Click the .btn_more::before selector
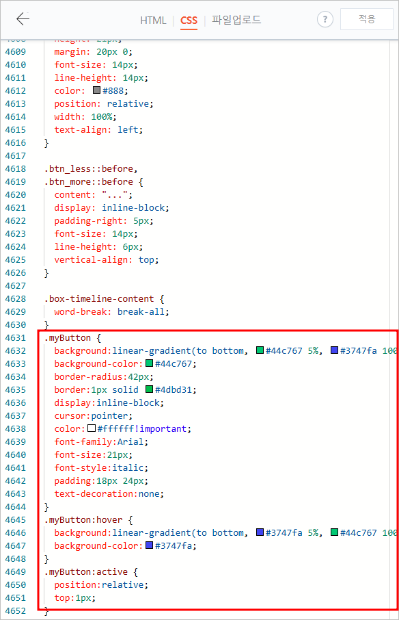This screenshot has height=620, width=399. 88,182
